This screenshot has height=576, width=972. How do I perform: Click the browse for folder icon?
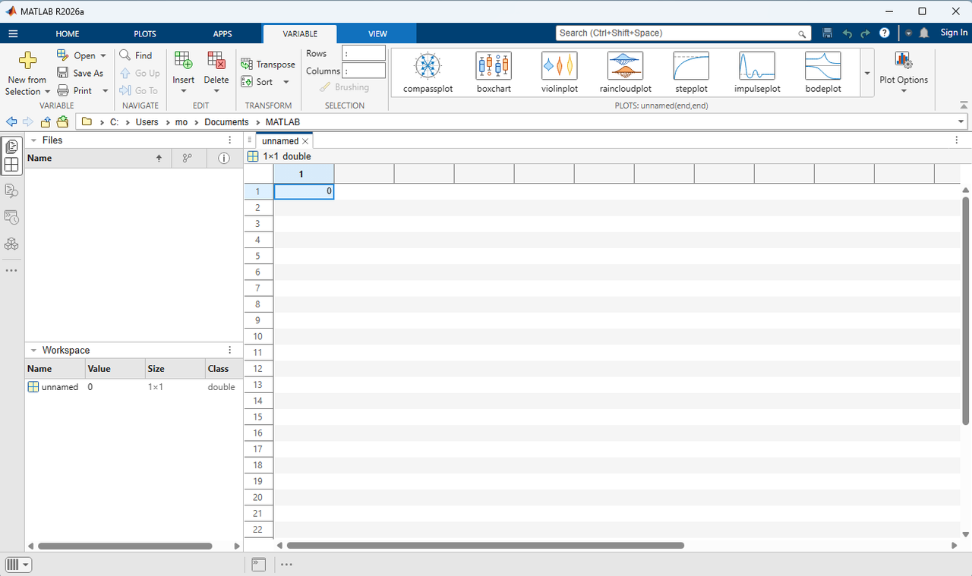point(62,121)
